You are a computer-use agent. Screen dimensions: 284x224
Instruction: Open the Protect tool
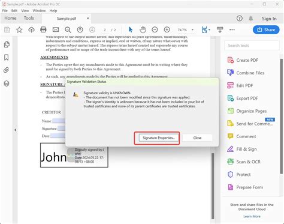[239, 175]
